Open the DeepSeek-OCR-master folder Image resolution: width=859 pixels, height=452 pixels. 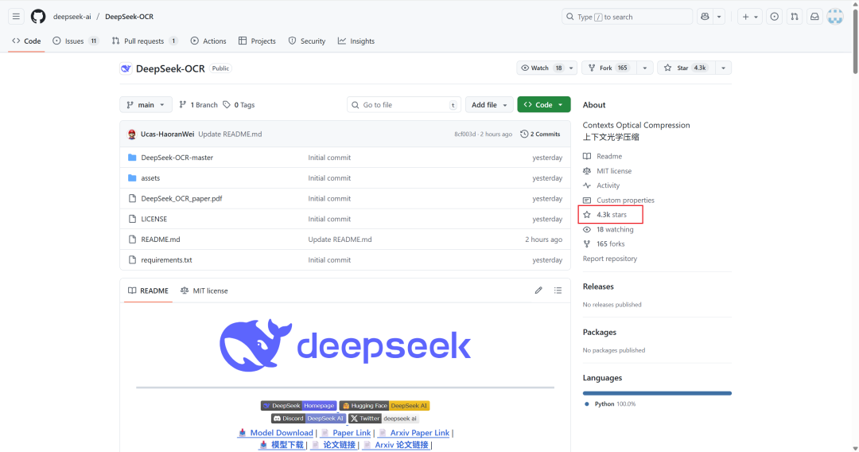click(177, 158)
